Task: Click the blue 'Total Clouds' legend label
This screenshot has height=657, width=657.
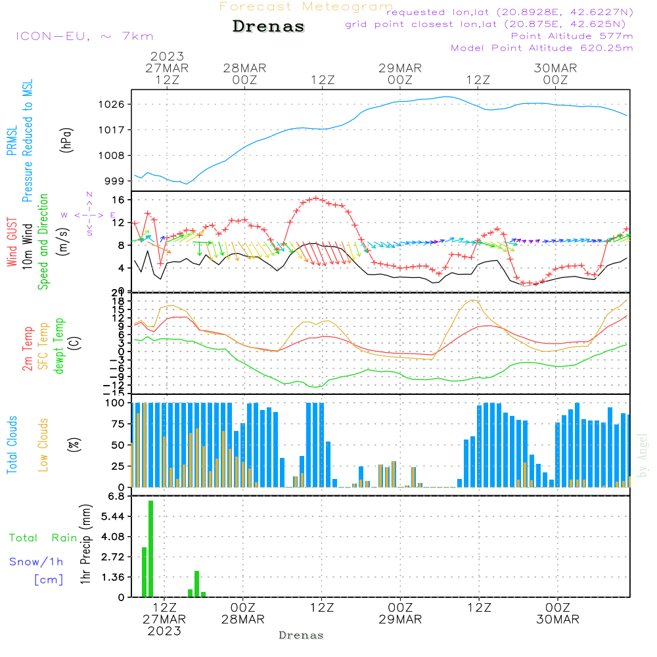Action: click(12, 445)
